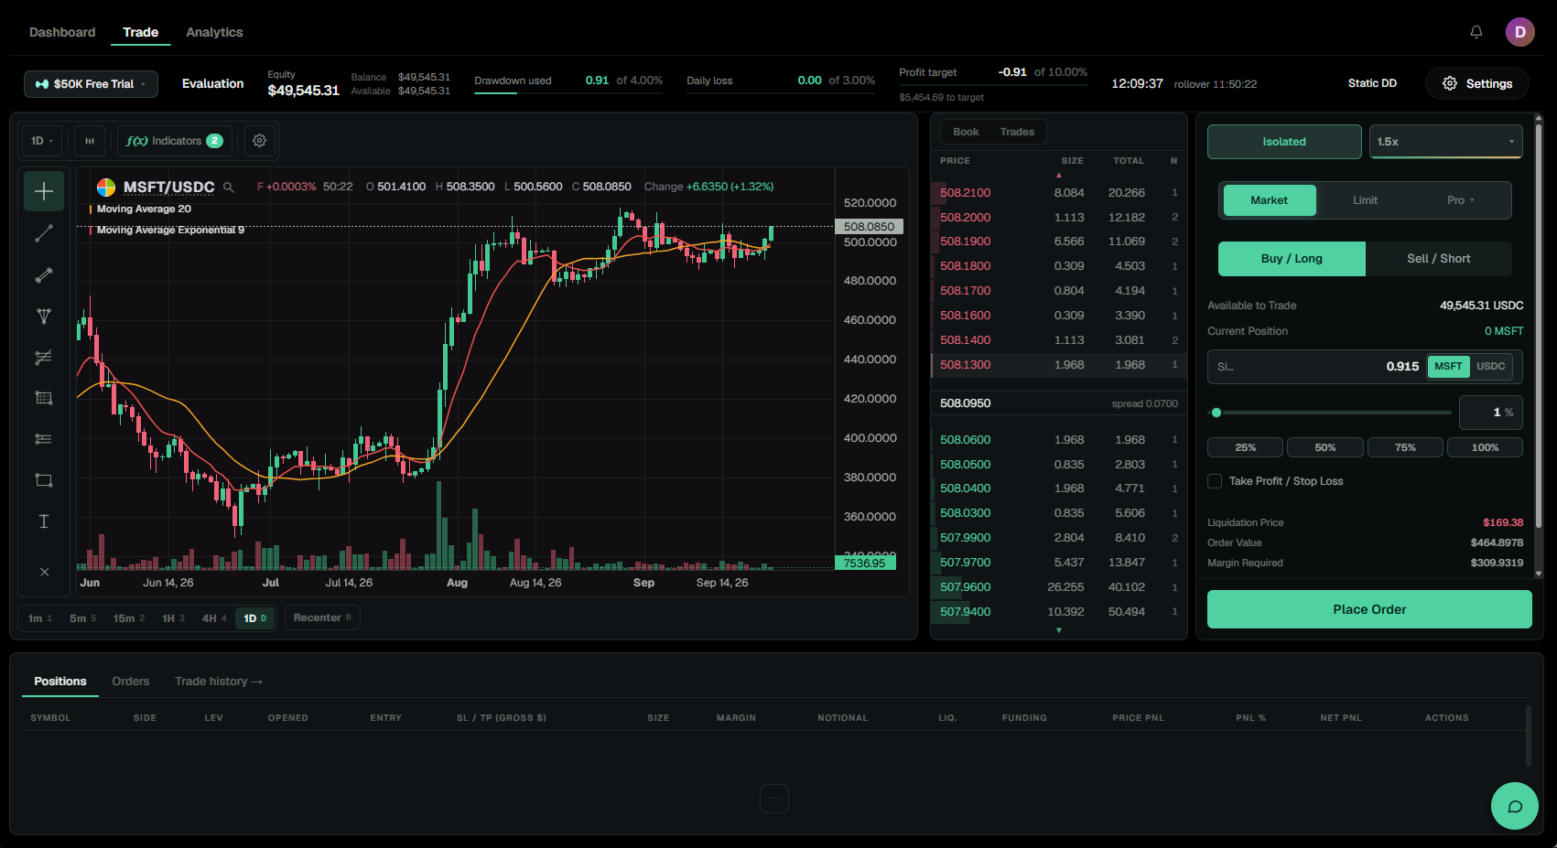The image size is (1557, 848).
Task: Click the MSFT symbol logo icon
Action: coord(106,188)
